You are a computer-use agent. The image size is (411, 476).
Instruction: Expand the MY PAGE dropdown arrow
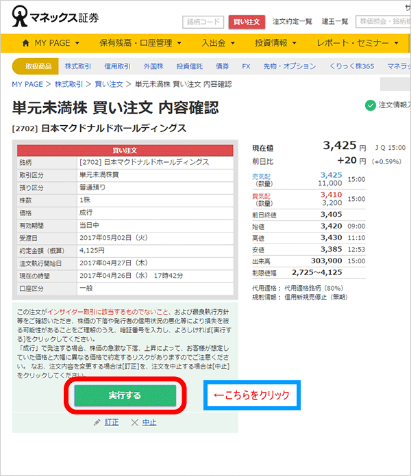point(77,43)
